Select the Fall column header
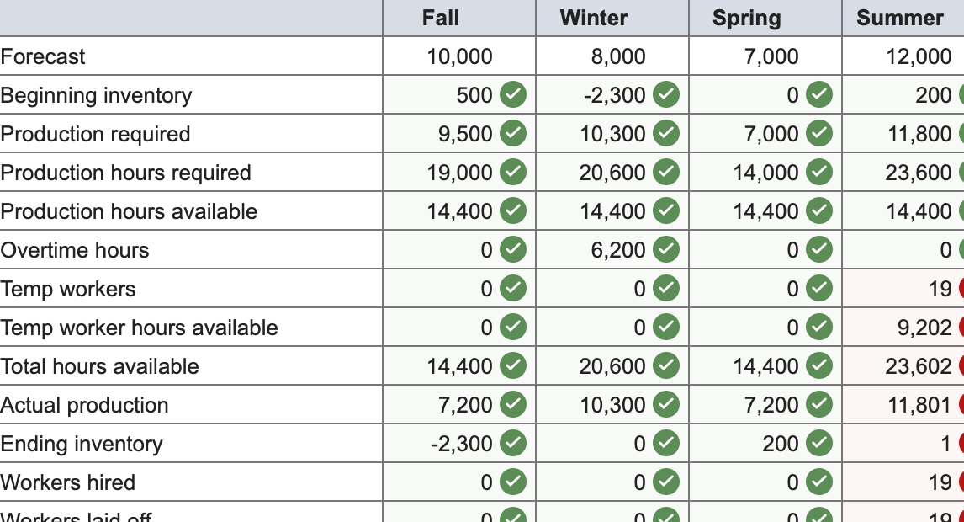 (442, 18)
